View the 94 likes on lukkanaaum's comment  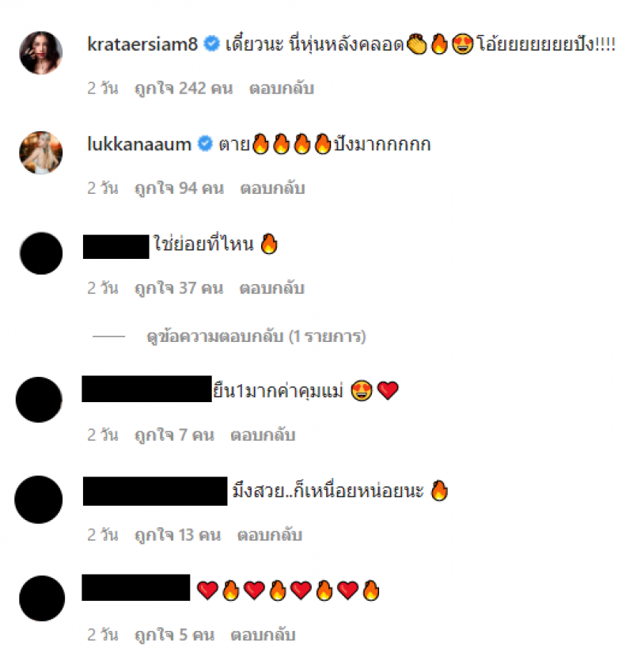[179, 188]
